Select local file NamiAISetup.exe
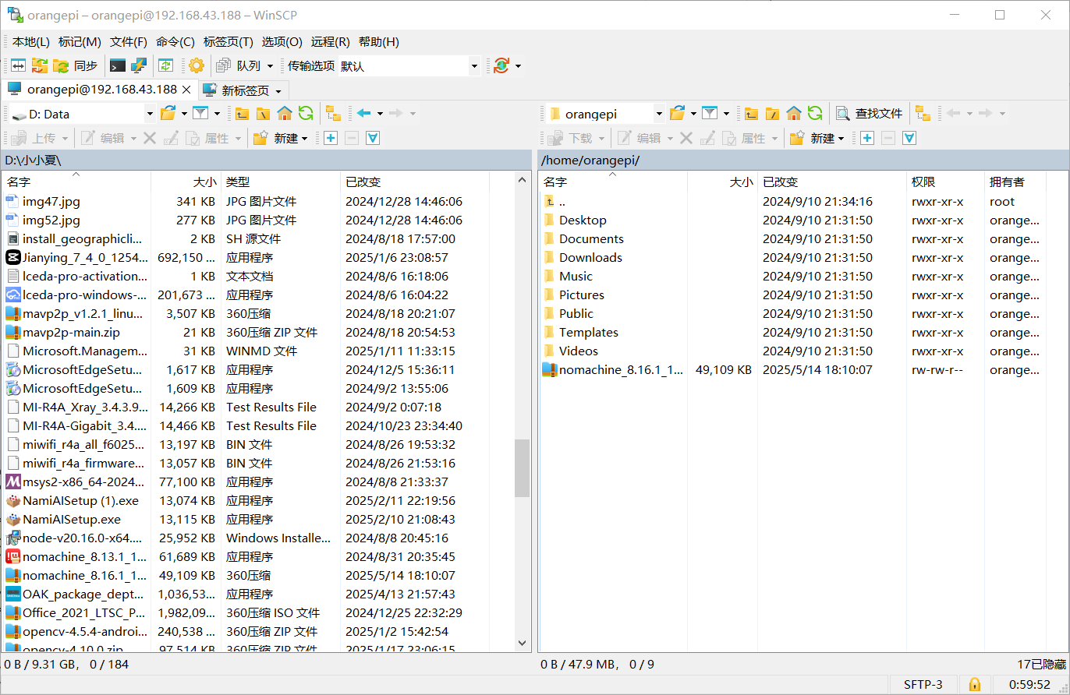 (x=72, y=520)
